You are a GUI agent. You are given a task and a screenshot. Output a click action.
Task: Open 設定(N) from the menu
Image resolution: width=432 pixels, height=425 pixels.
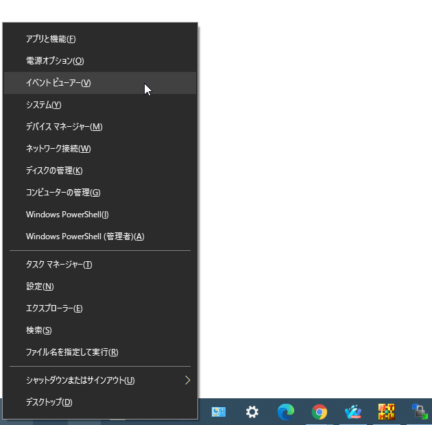(100, 287)
